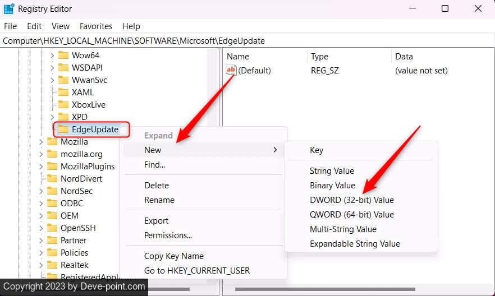
Task: Open the Favorites menu
Action: 96,26
